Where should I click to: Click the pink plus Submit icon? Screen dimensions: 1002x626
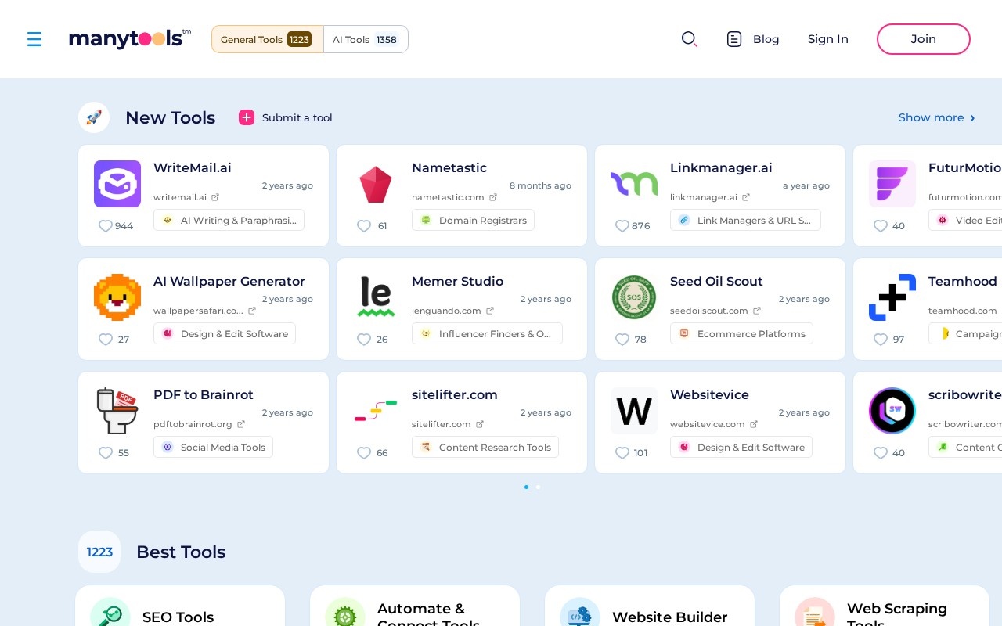247,117
